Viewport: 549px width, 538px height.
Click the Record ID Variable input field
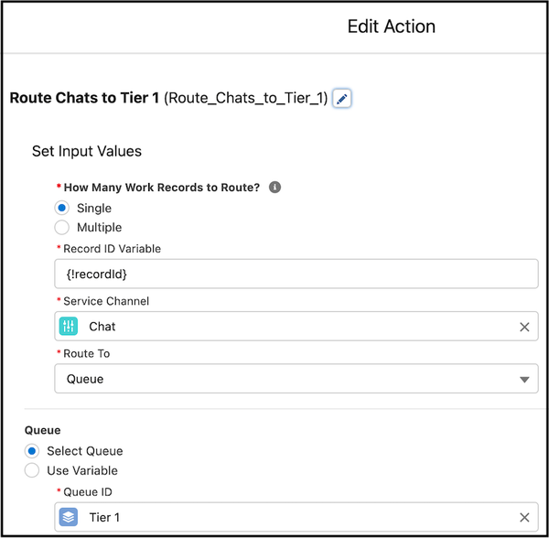point(296,274)
